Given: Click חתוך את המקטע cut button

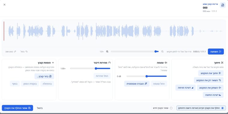Looking at the screenshot, I should click(x=211, y=73).
